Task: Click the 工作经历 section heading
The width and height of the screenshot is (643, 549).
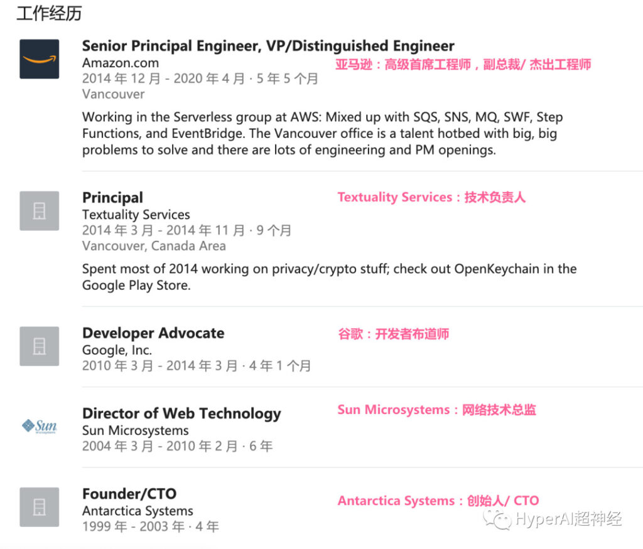Action: tap(49, 13)
